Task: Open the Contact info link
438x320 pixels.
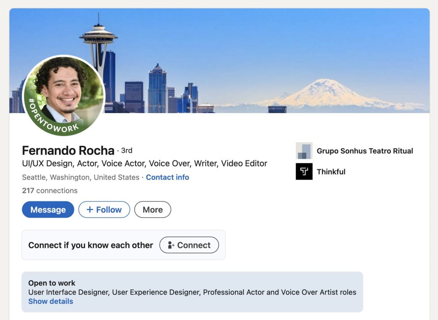Action: (x=167, y=177)
